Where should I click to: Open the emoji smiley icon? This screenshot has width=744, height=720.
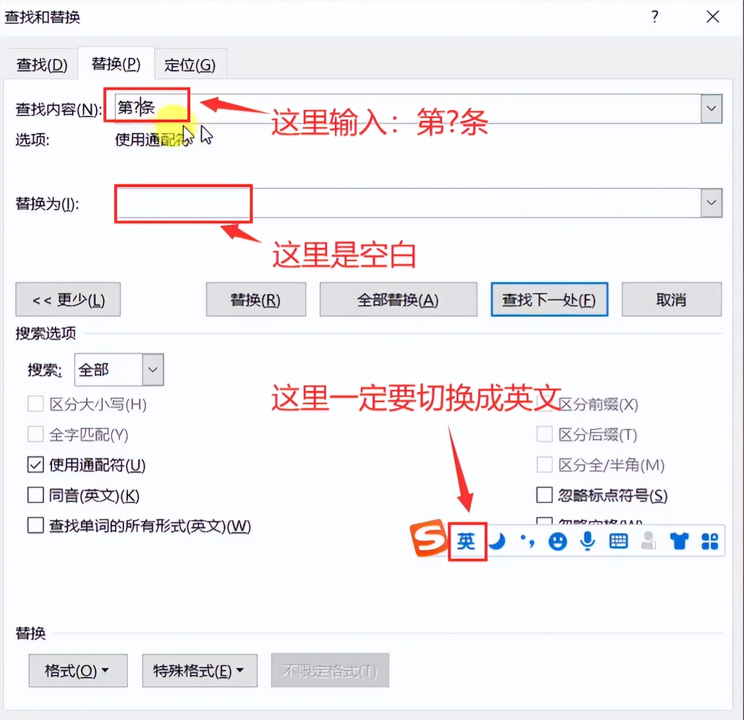558,541
